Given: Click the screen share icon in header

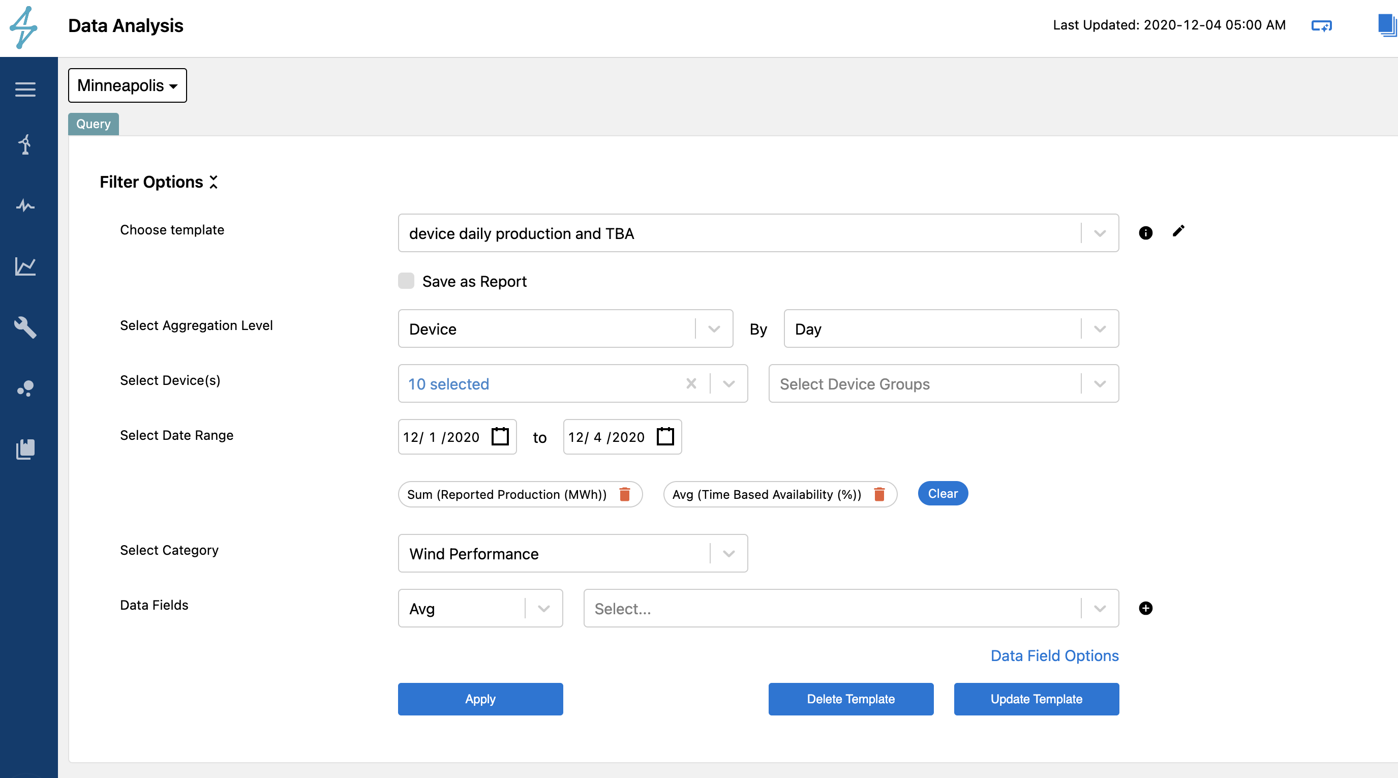Looking at the screenshot, I should tap(1321, 25).
